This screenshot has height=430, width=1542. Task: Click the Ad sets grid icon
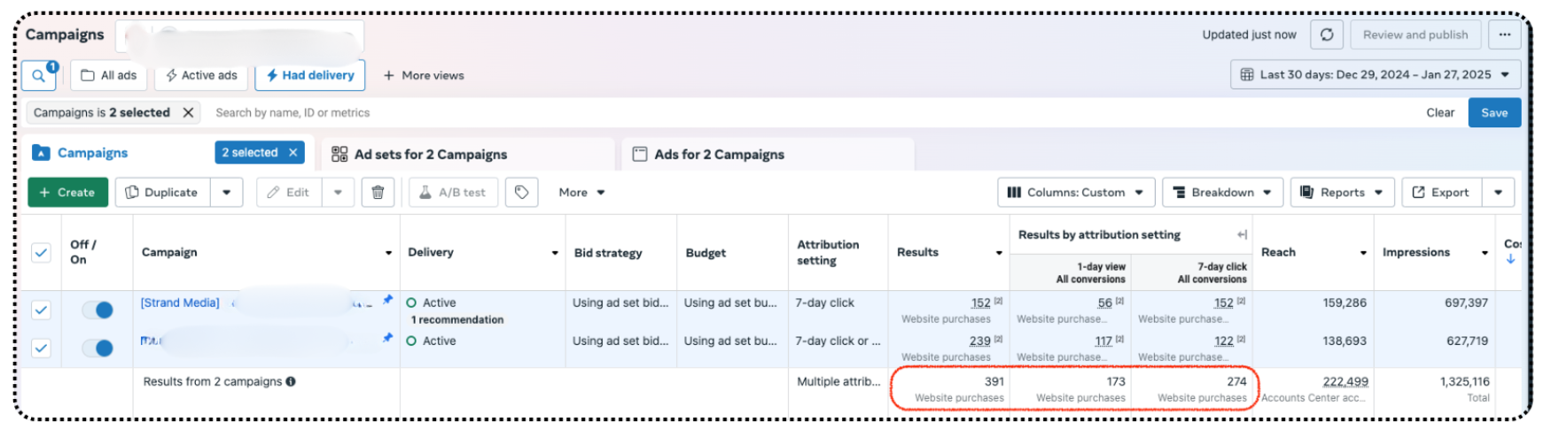pos(339,154)
